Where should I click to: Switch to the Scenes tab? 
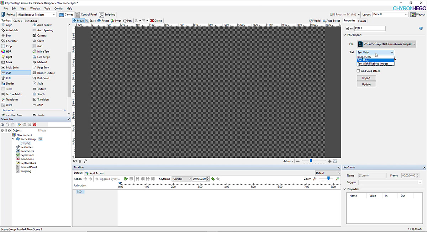click(17, 21)
